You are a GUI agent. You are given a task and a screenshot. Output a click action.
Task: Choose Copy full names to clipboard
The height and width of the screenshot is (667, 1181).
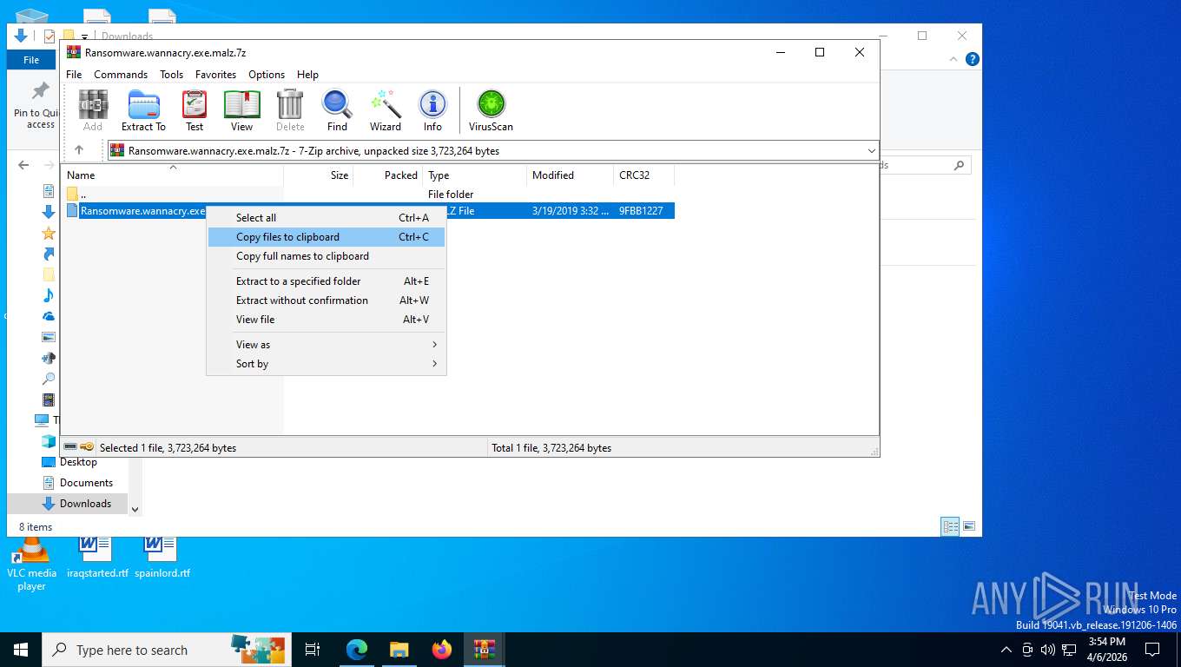[x=327, y=256]
